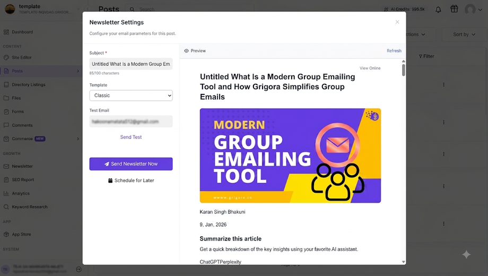This screenshot has height=276, width=488.
Task: Click the Keyword Research magnifier icon
Action: tap(6, 207)
